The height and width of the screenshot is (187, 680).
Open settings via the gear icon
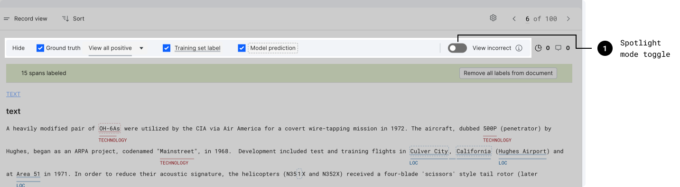(493, 18)
